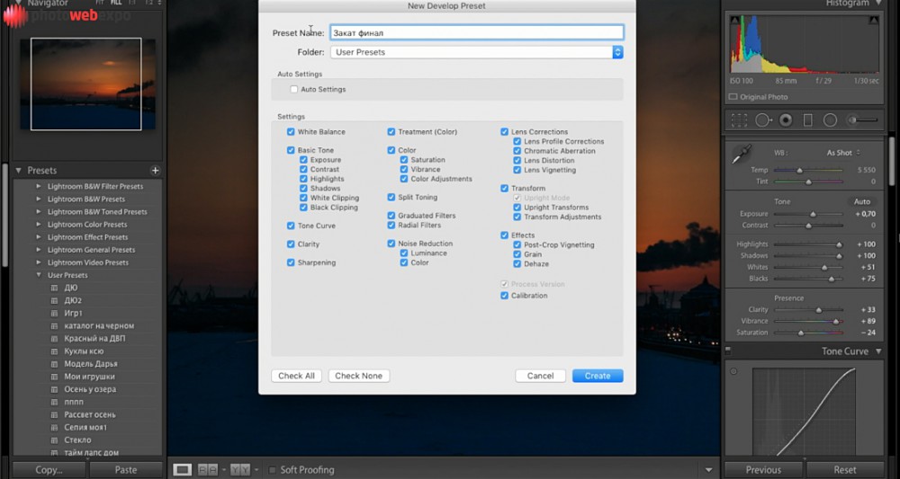Click Create to save the preset
The height and width of the screenshot is (479, 900).
pos(598,376)
